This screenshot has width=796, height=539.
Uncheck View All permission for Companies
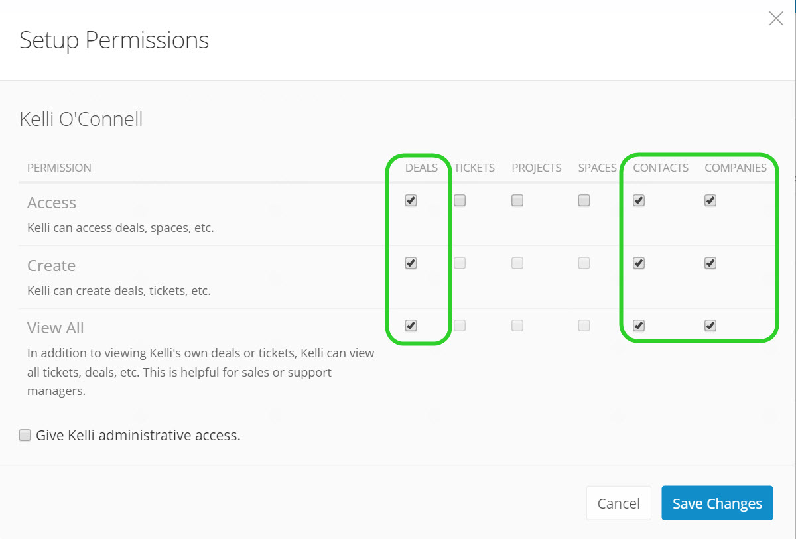[710, 326]
